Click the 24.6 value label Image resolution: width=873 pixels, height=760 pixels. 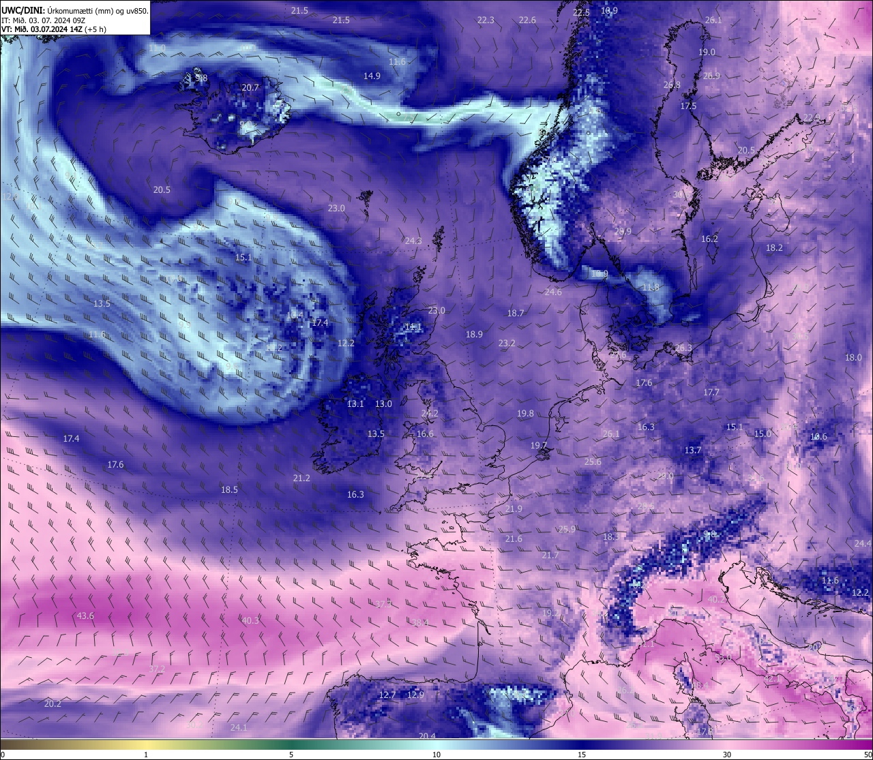point(553,292)
